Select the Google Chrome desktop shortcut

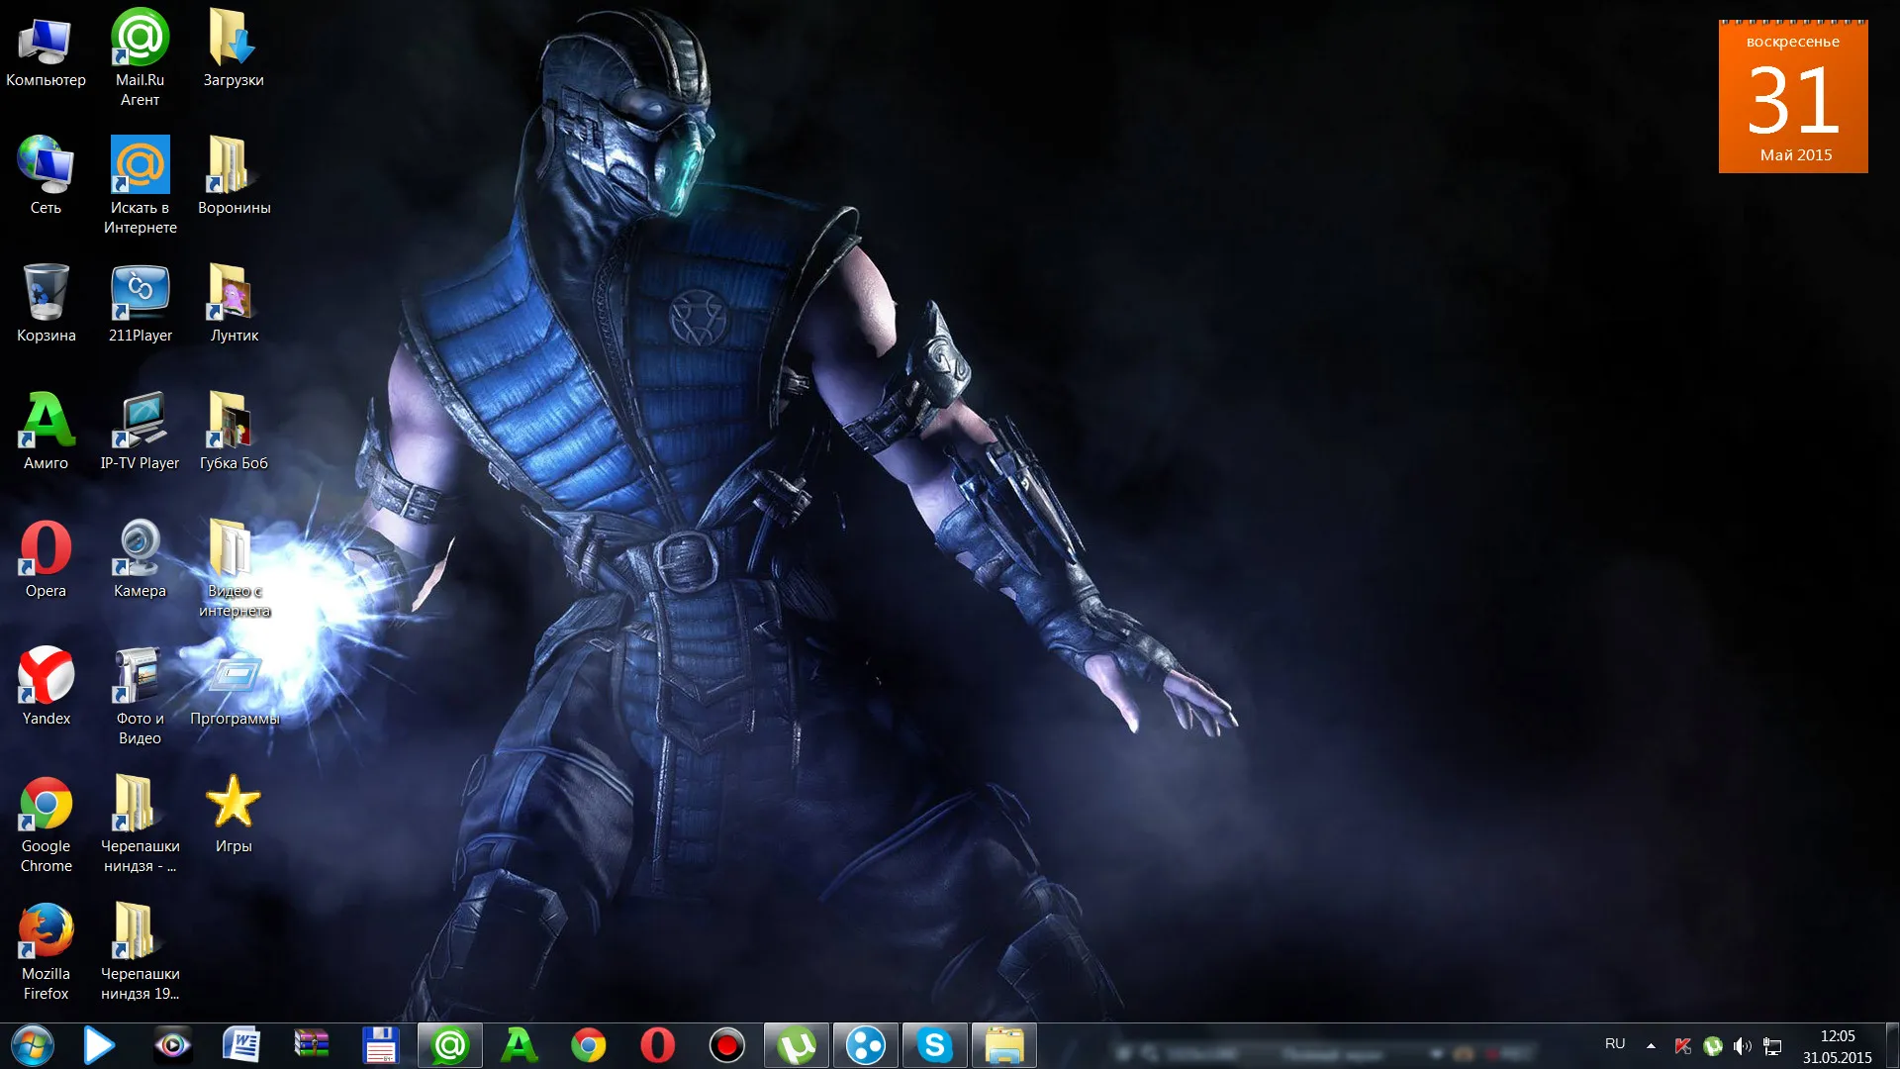coord(46,824)
